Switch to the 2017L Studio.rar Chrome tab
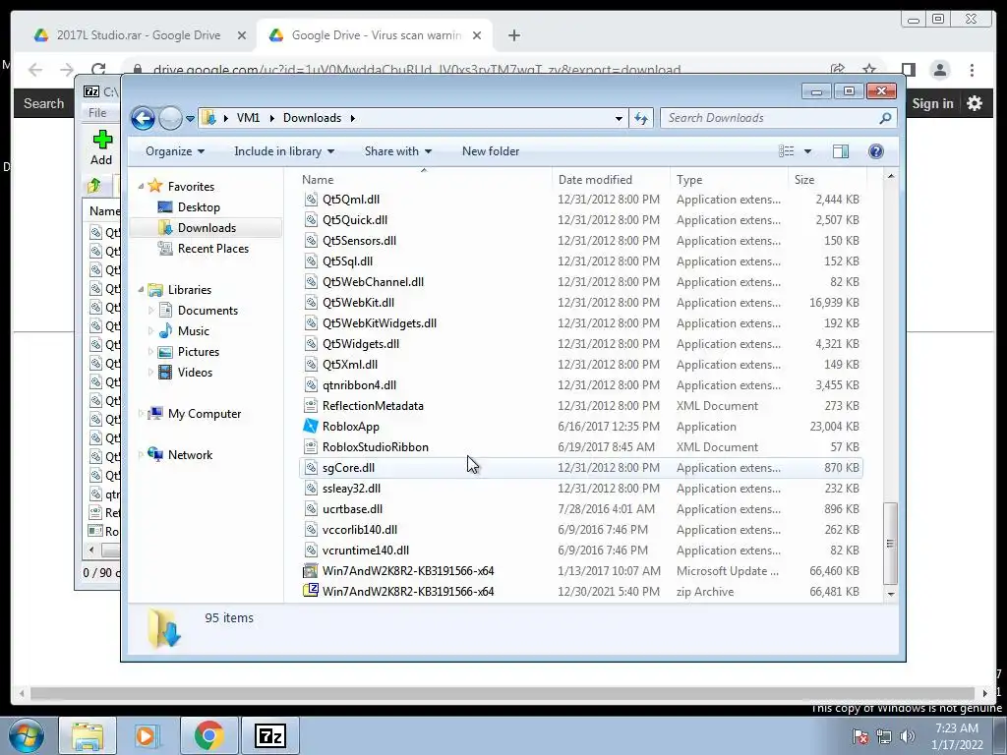 pos(138,35)
